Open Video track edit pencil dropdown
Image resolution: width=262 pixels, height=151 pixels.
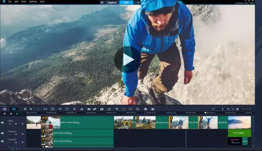tap(10, 124)
